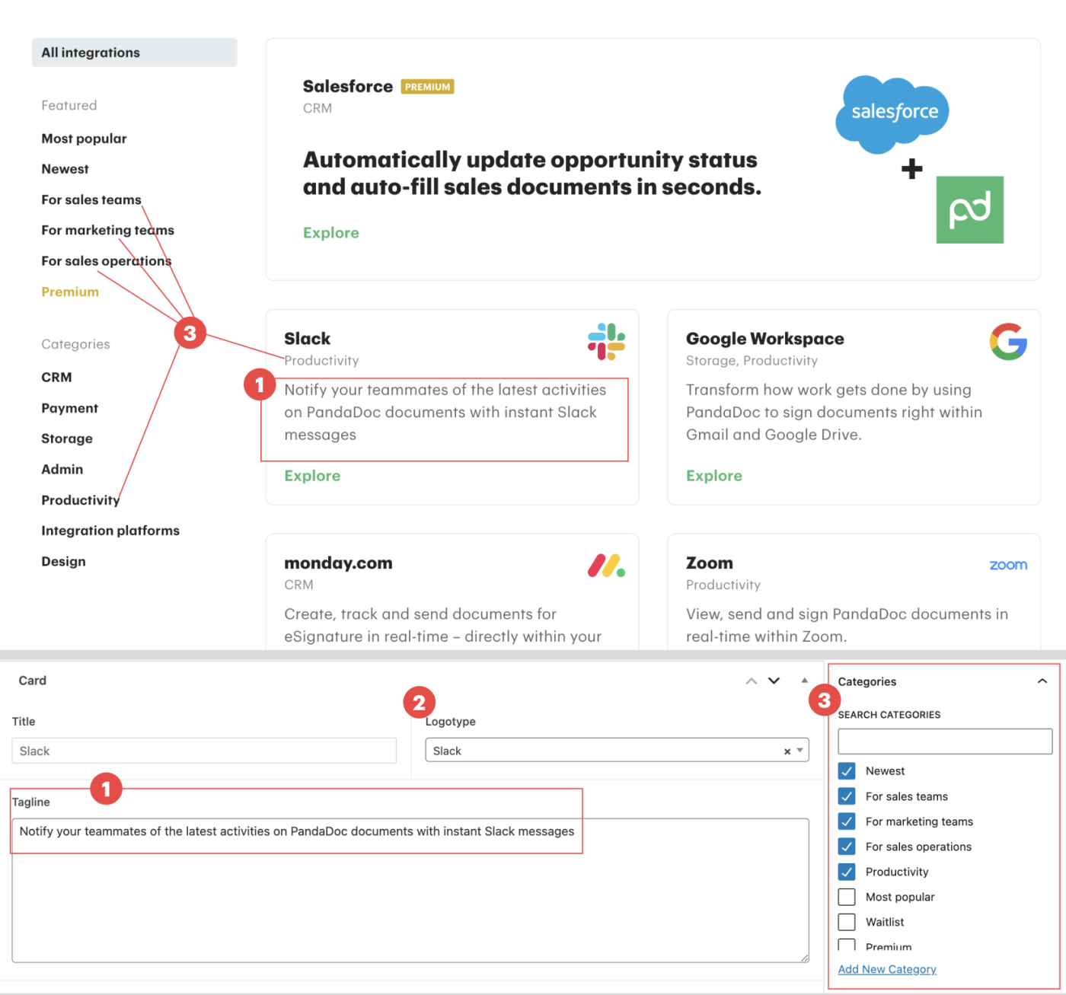Click into the Tagline text area

tap(410, 891)
